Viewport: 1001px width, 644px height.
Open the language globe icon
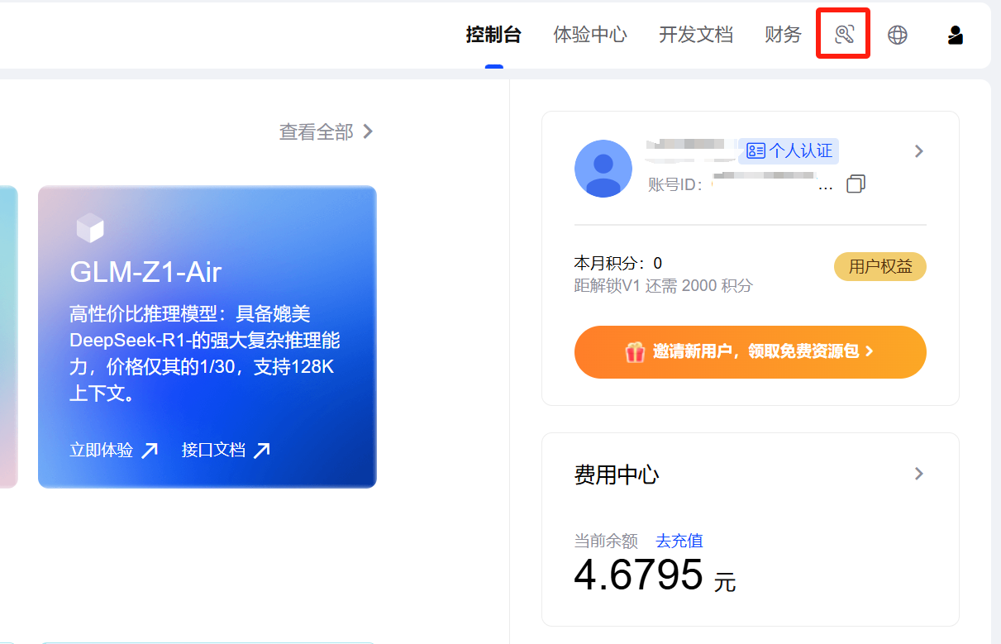pos(898,35)
